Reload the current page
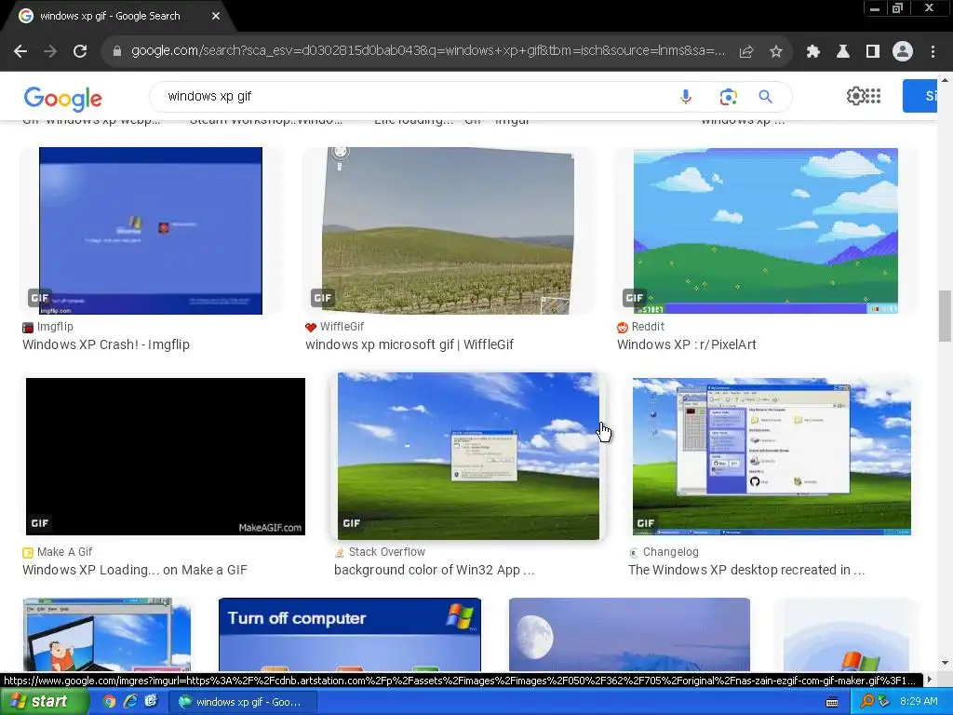Viewport: 953px width, 715px height. [x=80, y=51]
